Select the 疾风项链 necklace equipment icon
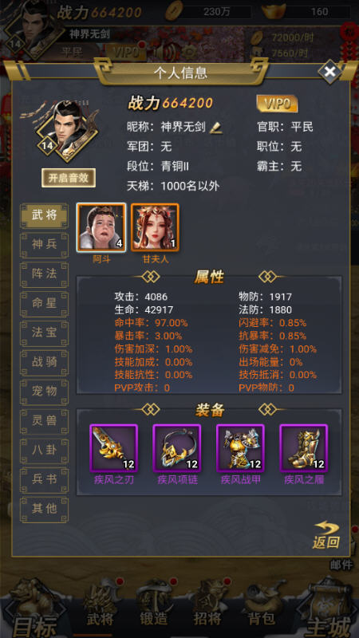Viewport: 359px width, 638px height. 177,448
